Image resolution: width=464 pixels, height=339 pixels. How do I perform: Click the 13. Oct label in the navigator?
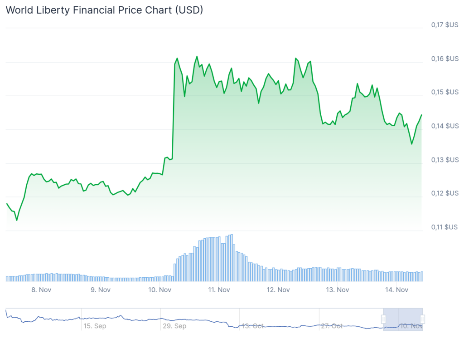click(x=253, y=326)
